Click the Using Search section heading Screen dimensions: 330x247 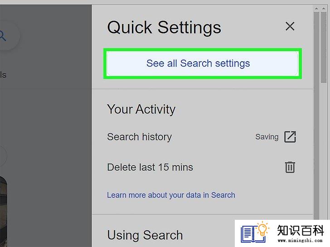coord(145,235)
